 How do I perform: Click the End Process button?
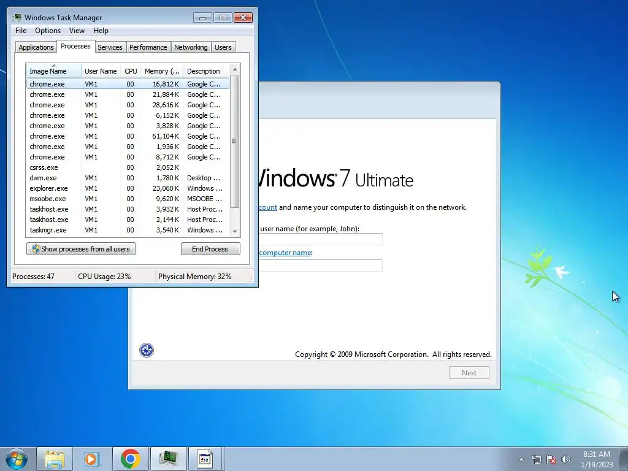[210, 249]
